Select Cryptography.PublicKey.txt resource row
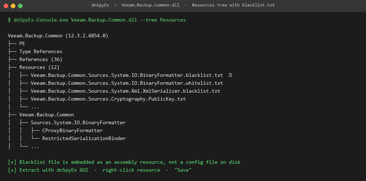 point(108,99)
